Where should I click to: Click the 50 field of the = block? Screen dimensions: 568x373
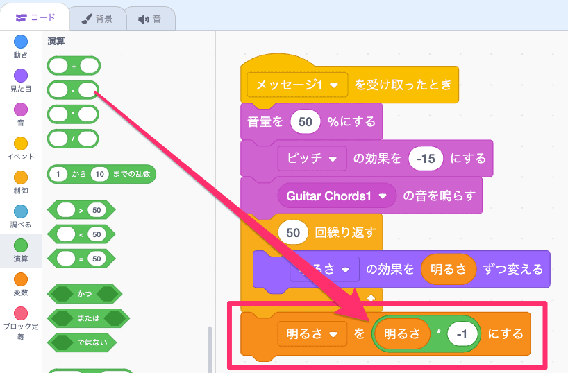pyautogui.click(x=97, y=259)
